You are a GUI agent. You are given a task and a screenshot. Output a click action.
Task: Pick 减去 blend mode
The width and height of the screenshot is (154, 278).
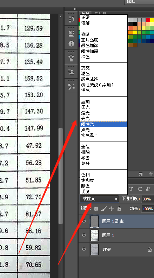104,158
